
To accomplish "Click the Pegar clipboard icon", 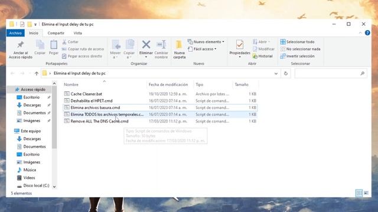I will (54, 47).
